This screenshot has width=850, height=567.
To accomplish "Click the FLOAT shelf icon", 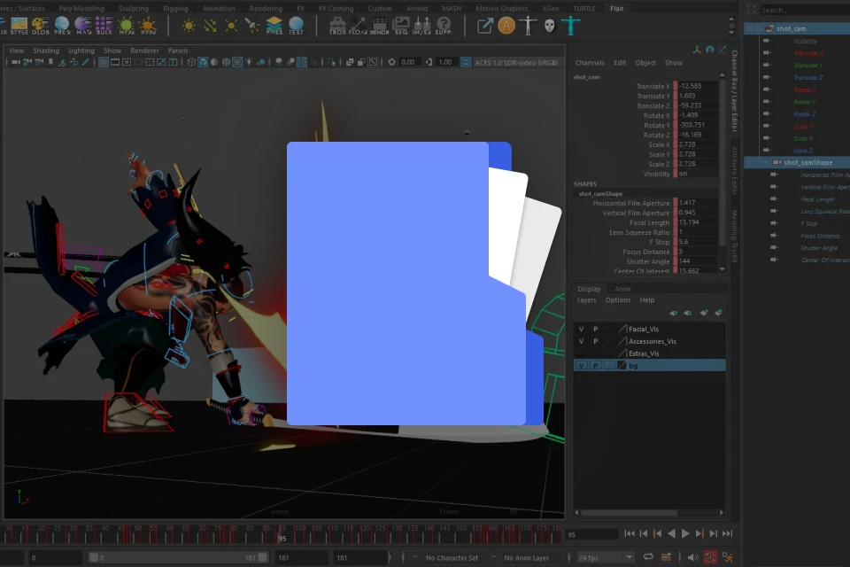I will [x=358, y=26].
